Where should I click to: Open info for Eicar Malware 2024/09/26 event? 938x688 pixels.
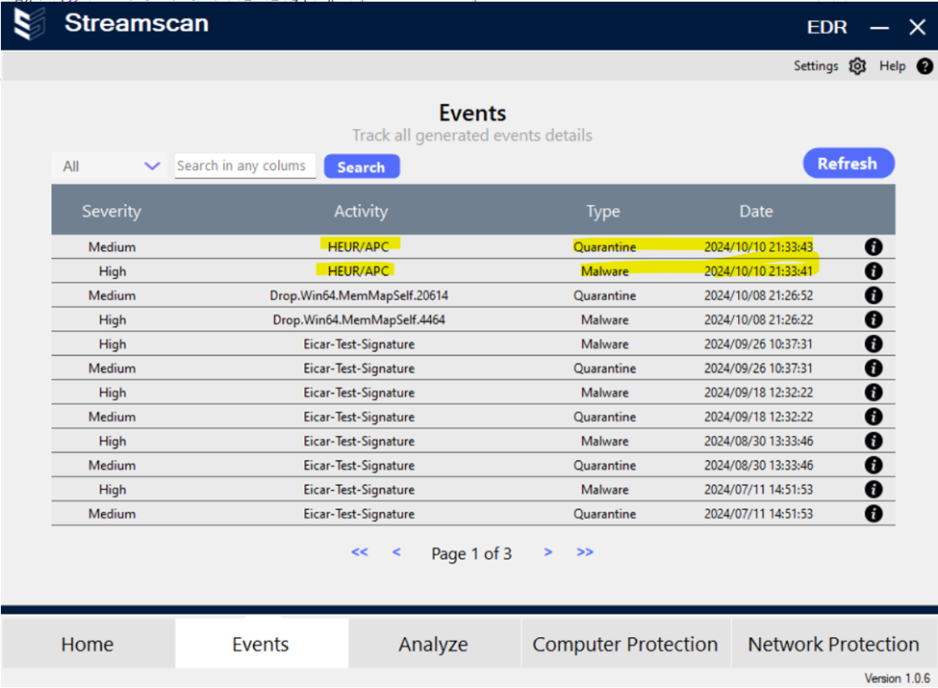[x=874, y=344]
